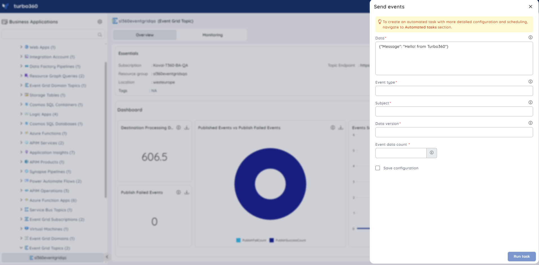Select Azure Functions in tree
This screenshot has width=539, height=265.
coord(48,133)
